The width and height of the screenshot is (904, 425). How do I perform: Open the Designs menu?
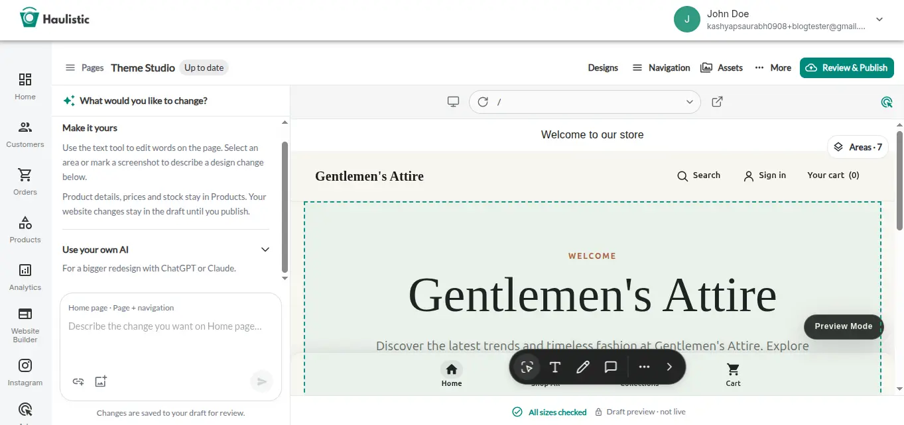(x=603, y=68)
